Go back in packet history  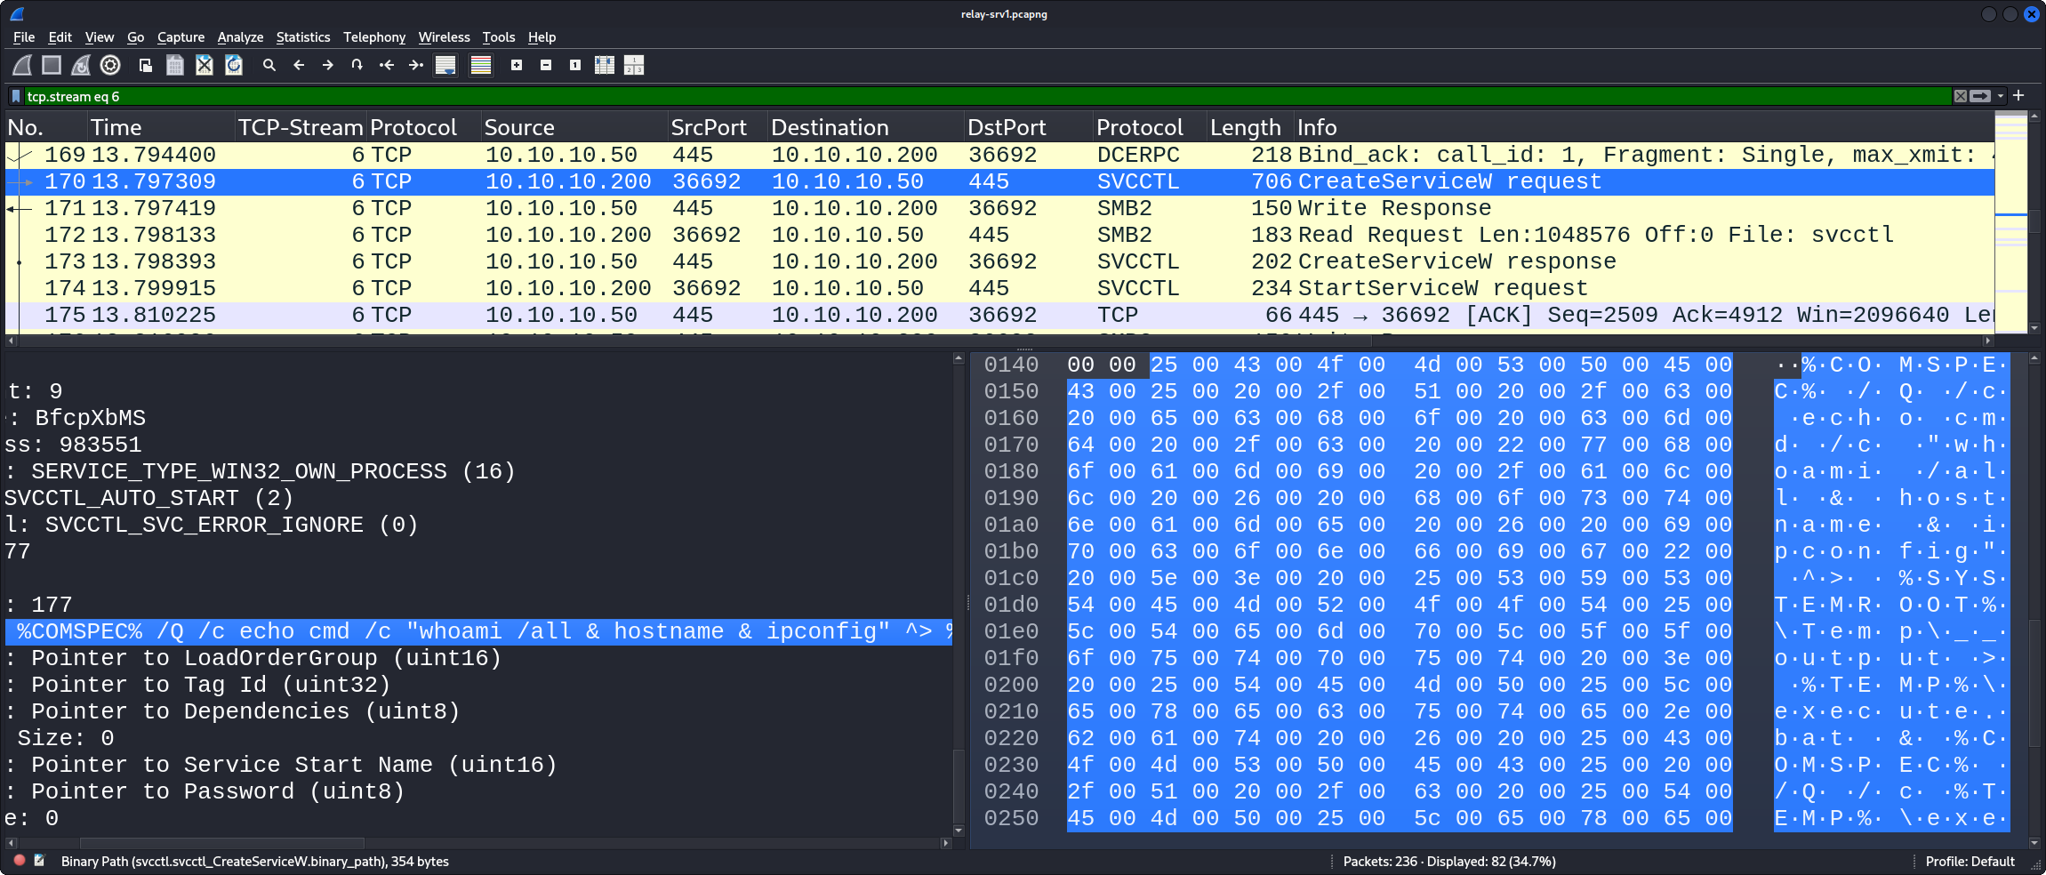click(x=299, y=65)
